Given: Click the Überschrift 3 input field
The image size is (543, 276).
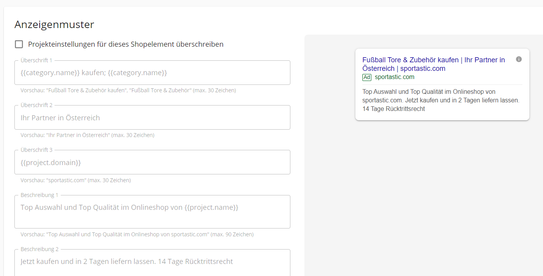Looking at the screenshot, I should [152, 162].
